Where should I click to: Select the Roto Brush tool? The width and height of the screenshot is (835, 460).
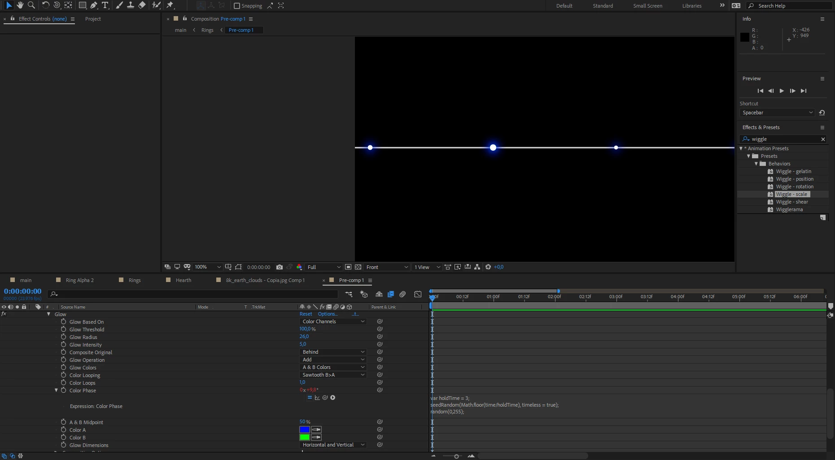(x=156, y=5)
